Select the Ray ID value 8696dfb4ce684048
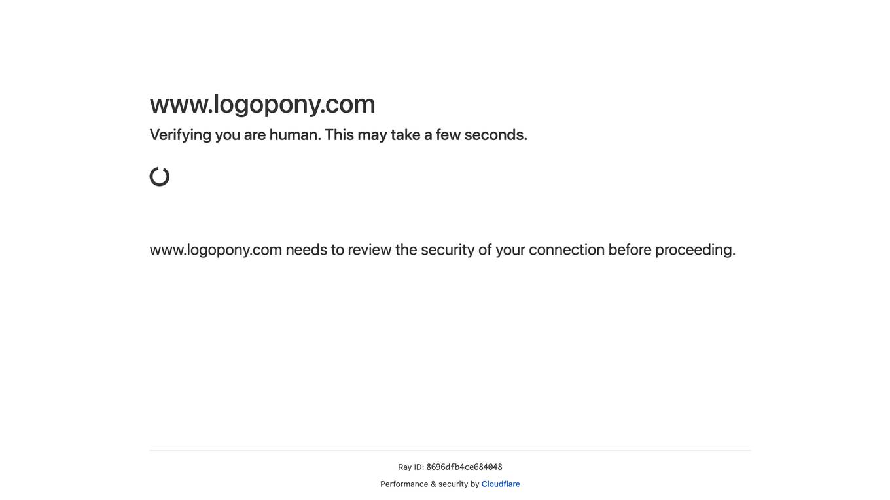The image size is (890, 500). click(464, 467)
